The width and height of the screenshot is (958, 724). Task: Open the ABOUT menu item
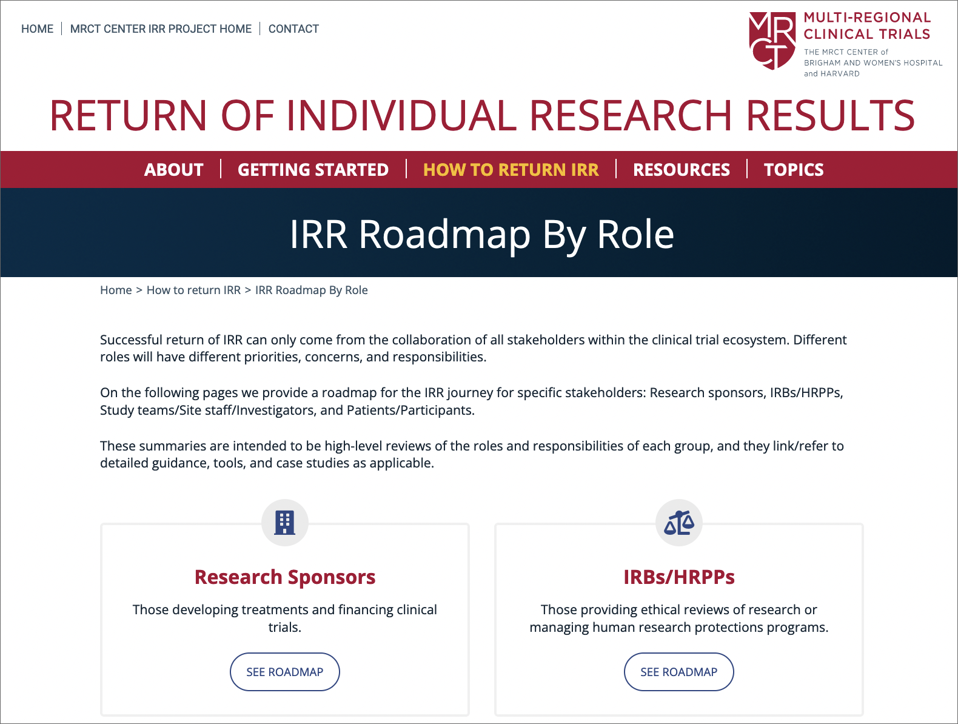(173, 170)
